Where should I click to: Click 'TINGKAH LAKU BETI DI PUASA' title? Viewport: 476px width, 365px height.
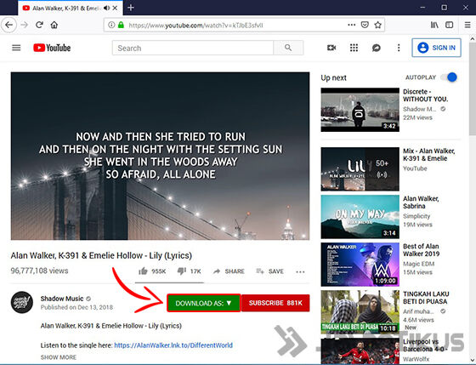[x=426, y=298]
